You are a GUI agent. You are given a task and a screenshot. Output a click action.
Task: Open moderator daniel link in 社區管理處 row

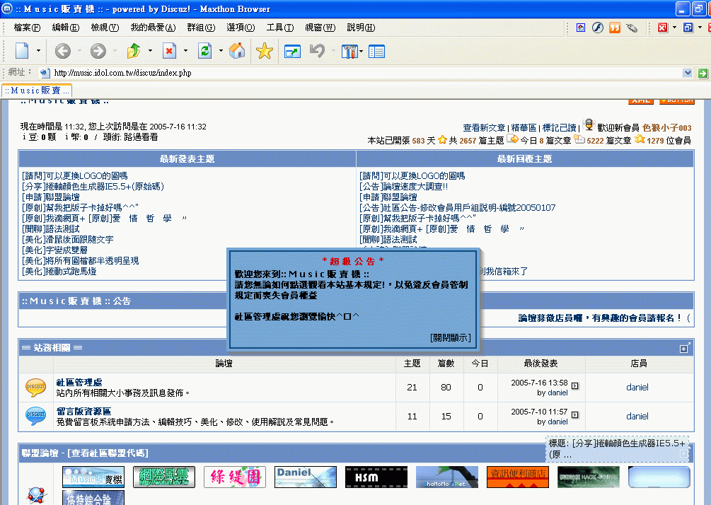tap(637, 387)
